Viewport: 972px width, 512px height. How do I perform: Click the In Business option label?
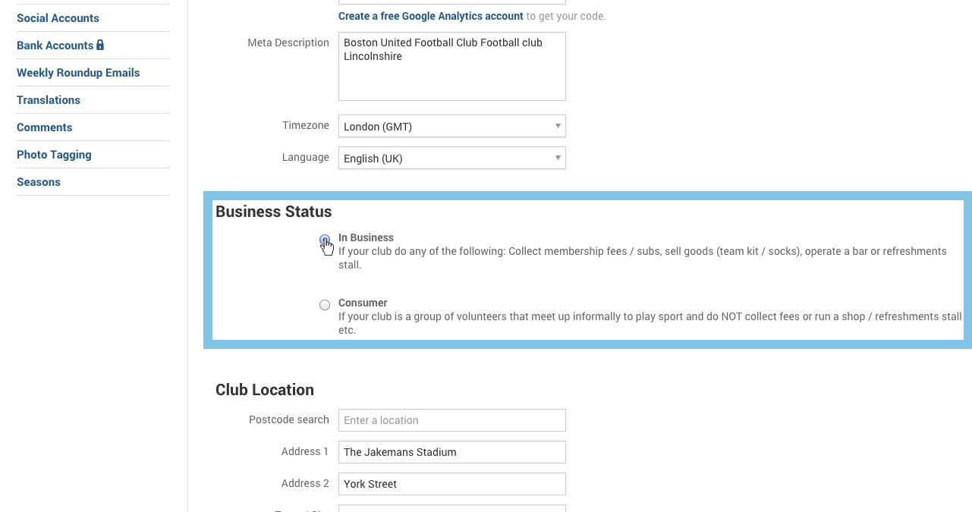point(366,237)
